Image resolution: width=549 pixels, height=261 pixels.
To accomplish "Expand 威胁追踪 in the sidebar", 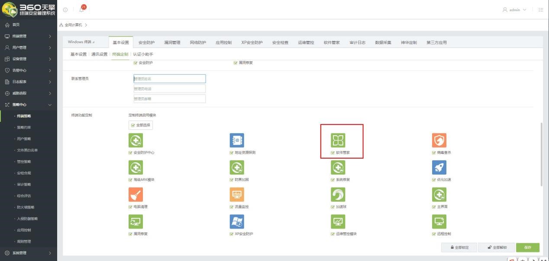I will tap(29, 93).
